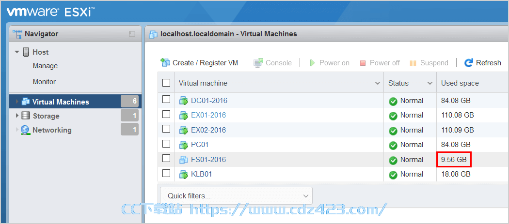509x224 pixels.
Task: Click the Virtual Machines icon in Navigator
Action: [26, 102]
